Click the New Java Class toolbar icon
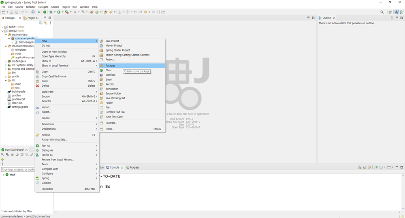Image resolution: width=405 pixels, height=218 pixels. click(x=97, y=12)
